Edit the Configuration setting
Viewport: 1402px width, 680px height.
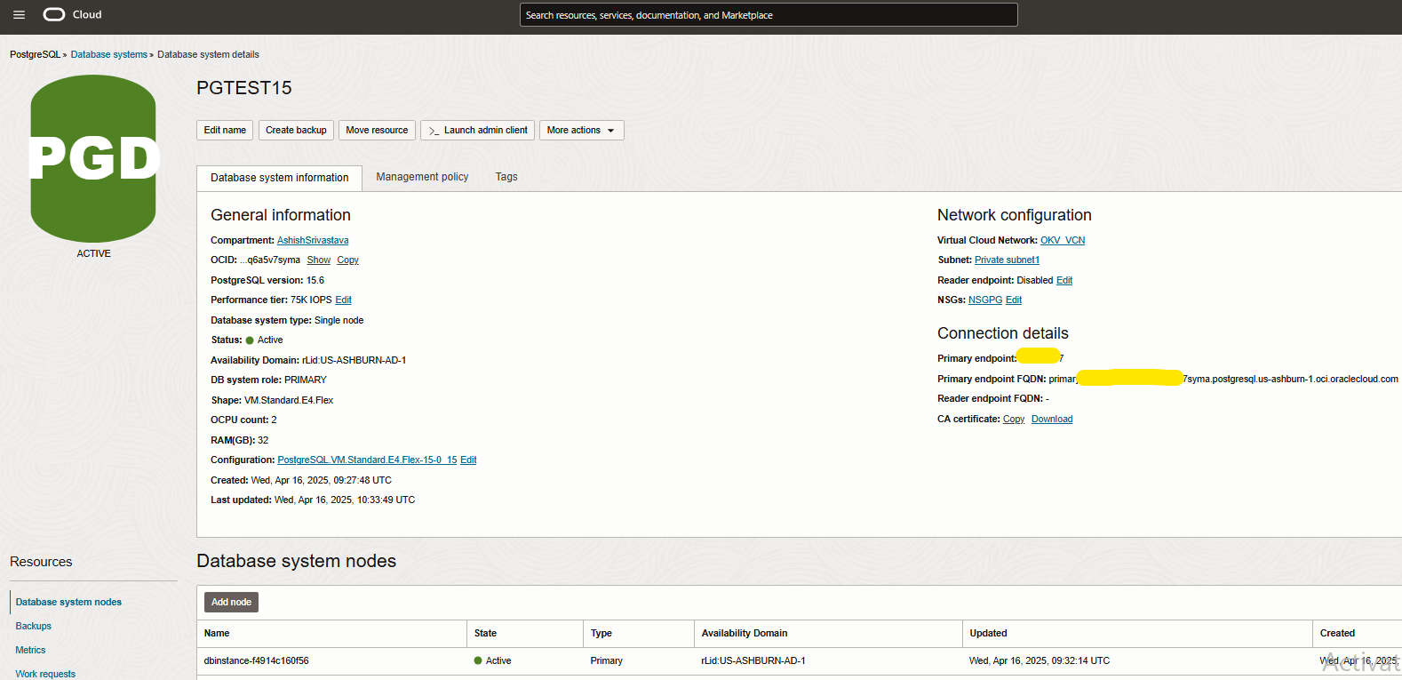(x=468, y=460)
